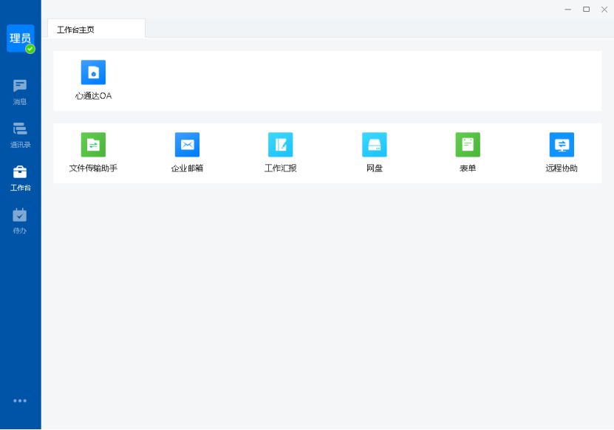
Task: Click the 企业邮箱 text label
Action: (x=187, y=168)
